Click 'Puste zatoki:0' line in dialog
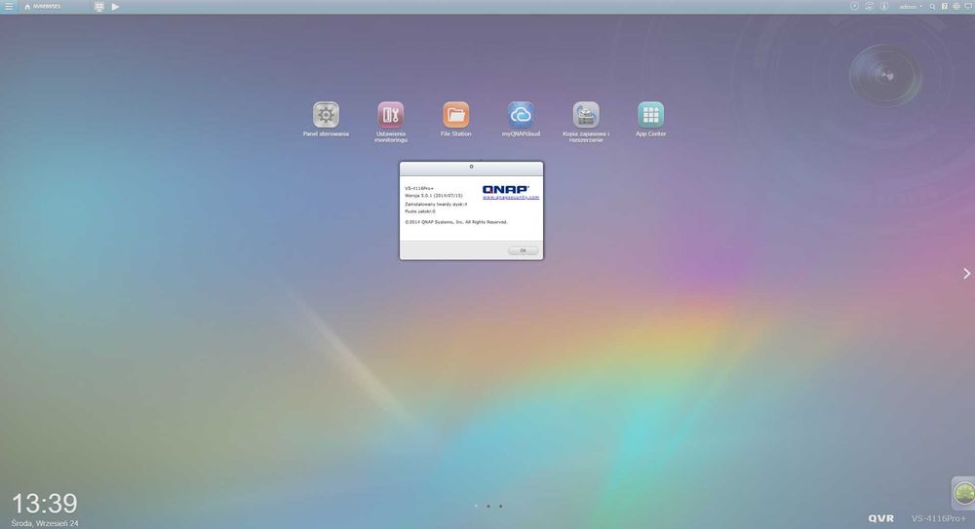Screen dimensions: 975x529 420,211
